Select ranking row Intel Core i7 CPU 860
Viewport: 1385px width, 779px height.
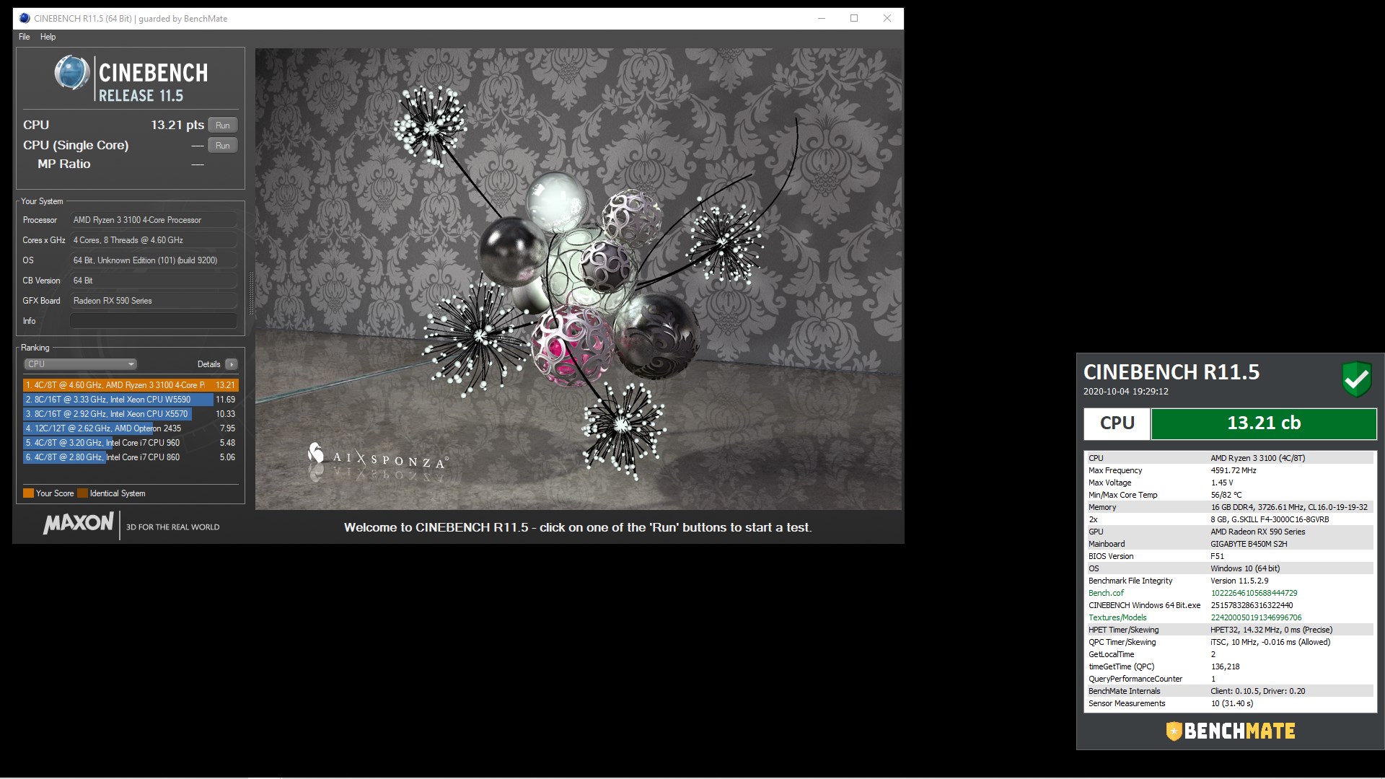point(130,457)
